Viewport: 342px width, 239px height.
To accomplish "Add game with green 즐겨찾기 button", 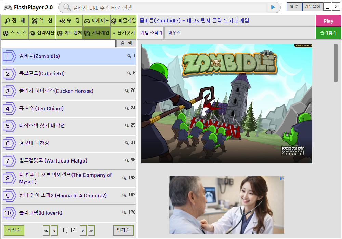I will [x=328, y=33].
